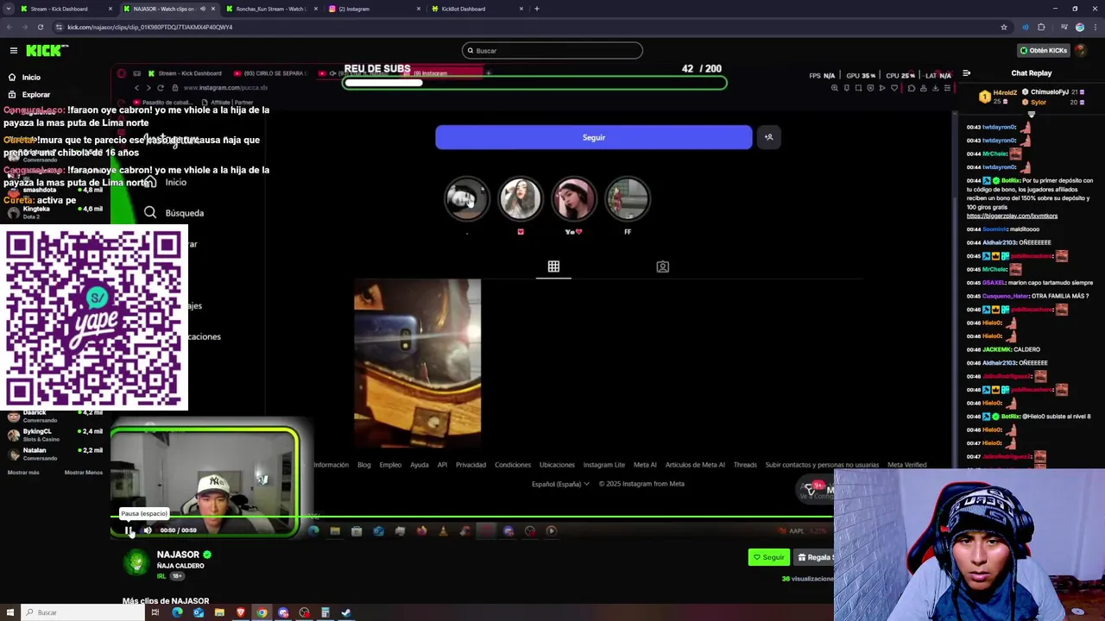Open the Kick profile avatar menu
Screen dimensions: 1105x621
pos(1081,50)
